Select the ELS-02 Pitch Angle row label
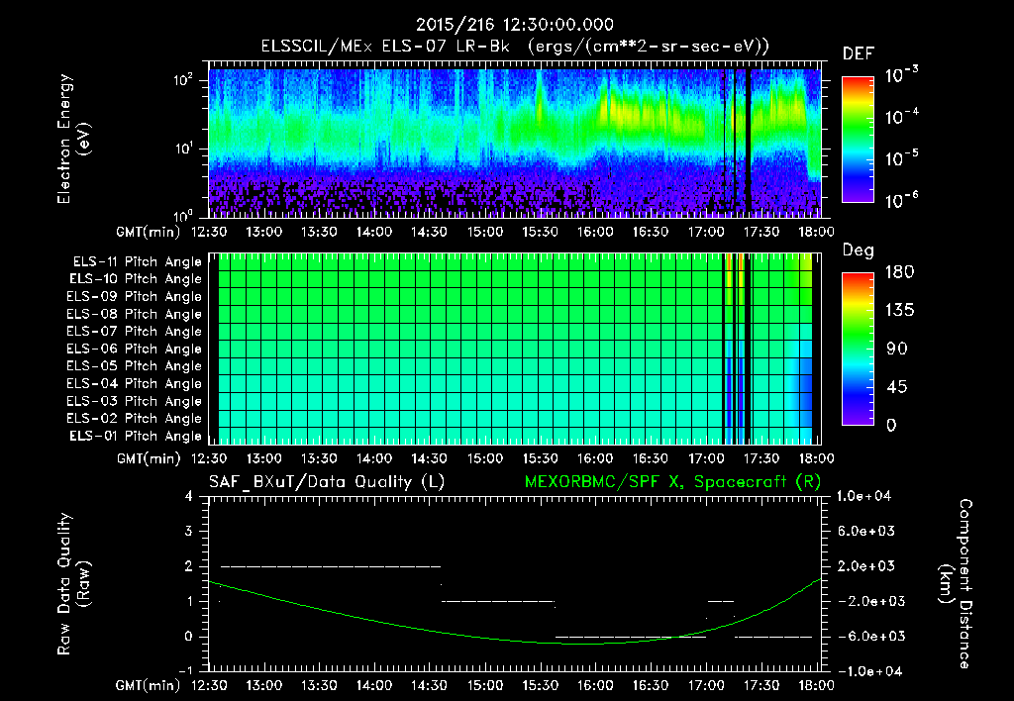 coord(135,419)
